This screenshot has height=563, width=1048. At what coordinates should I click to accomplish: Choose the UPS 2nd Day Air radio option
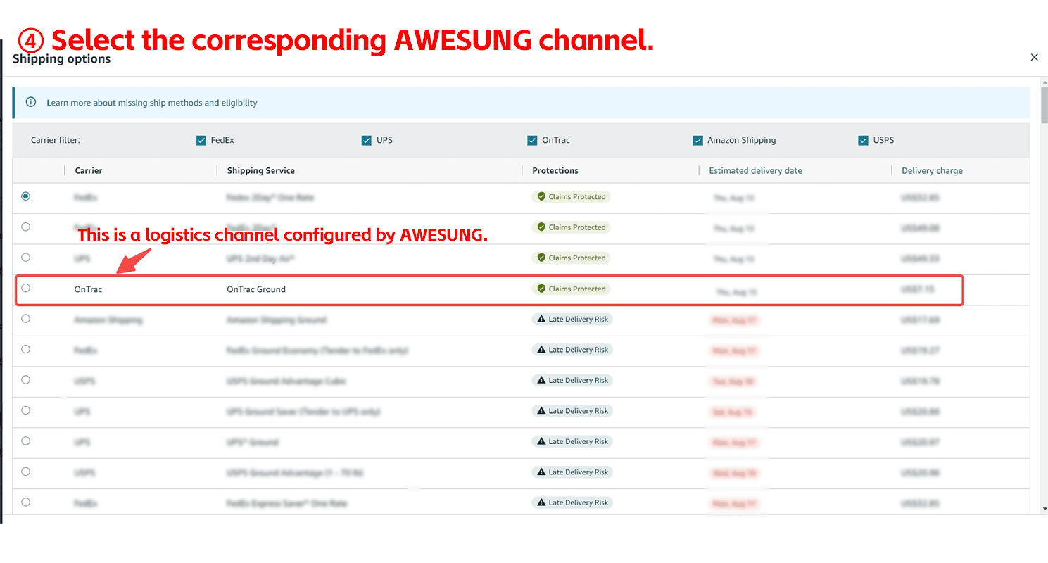click(26, 258)
